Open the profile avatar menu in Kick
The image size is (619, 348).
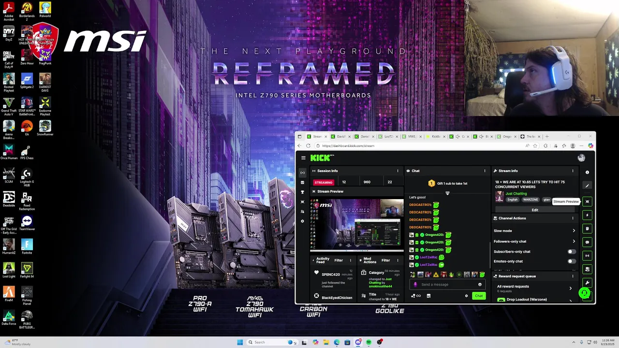pyautogui.click(x=581, y=158)
